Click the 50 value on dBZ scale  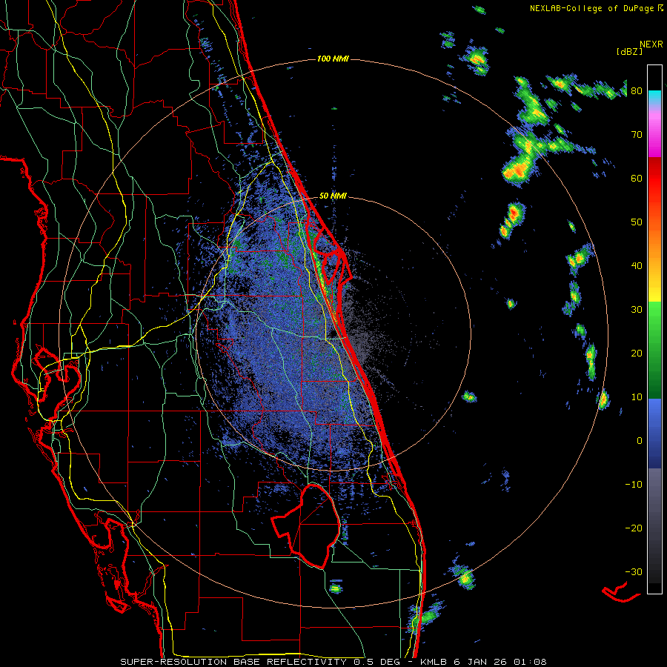[637, 222]
